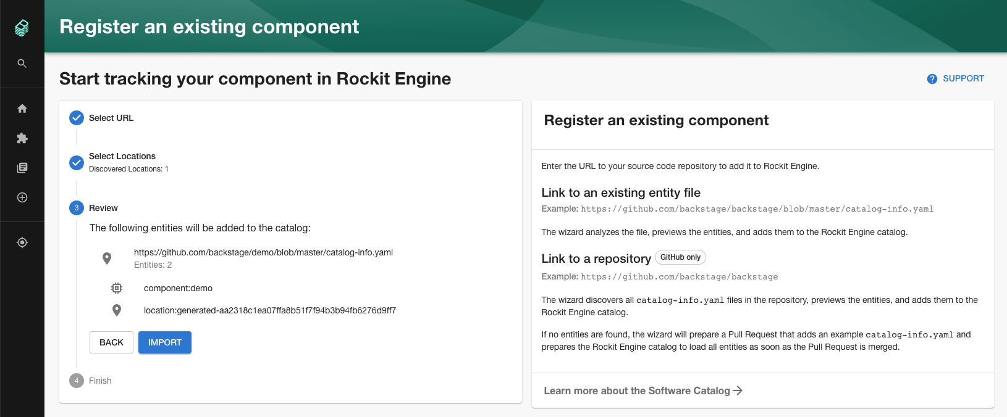
Task: Click the example catalog-info.yaml blob/master URL
Action: click(x=757, y=209)
